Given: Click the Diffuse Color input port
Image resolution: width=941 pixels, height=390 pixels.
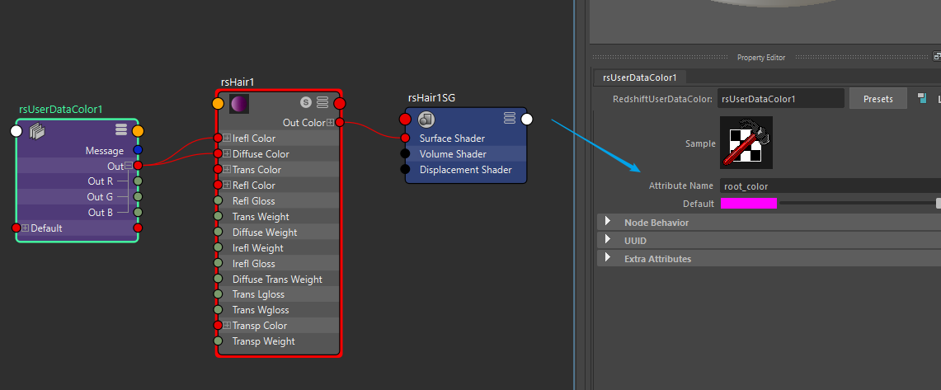Looking at the screenshot, I should coord(219,153).
